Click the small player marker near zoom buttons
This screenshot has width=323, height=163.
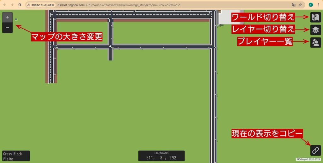click(x=16, y=20)
